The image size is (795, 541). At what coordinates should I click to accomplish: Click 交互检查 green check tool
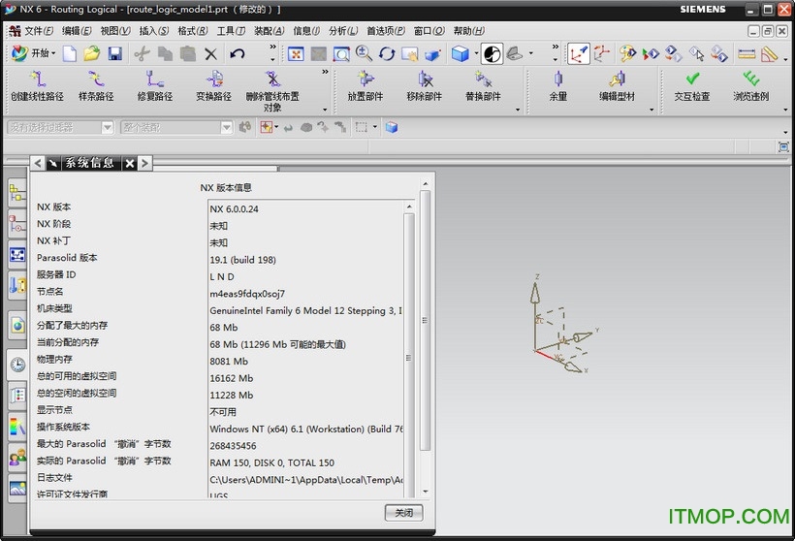click(x=692, y=86)
